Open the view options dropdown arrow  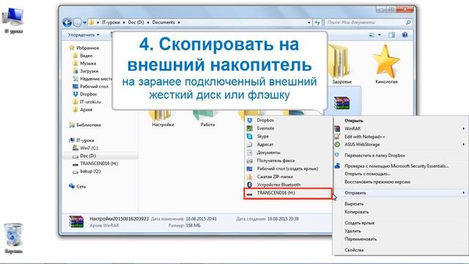point(380,35)
